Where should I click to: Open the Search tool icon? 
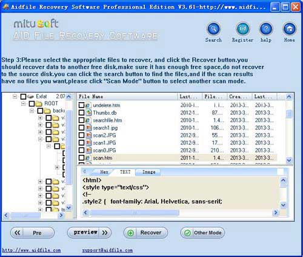213,29
